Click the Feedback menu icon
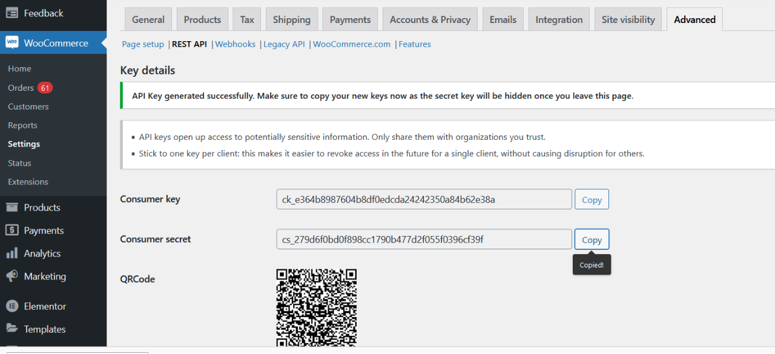The image size is (775, 354). (12, 13)
